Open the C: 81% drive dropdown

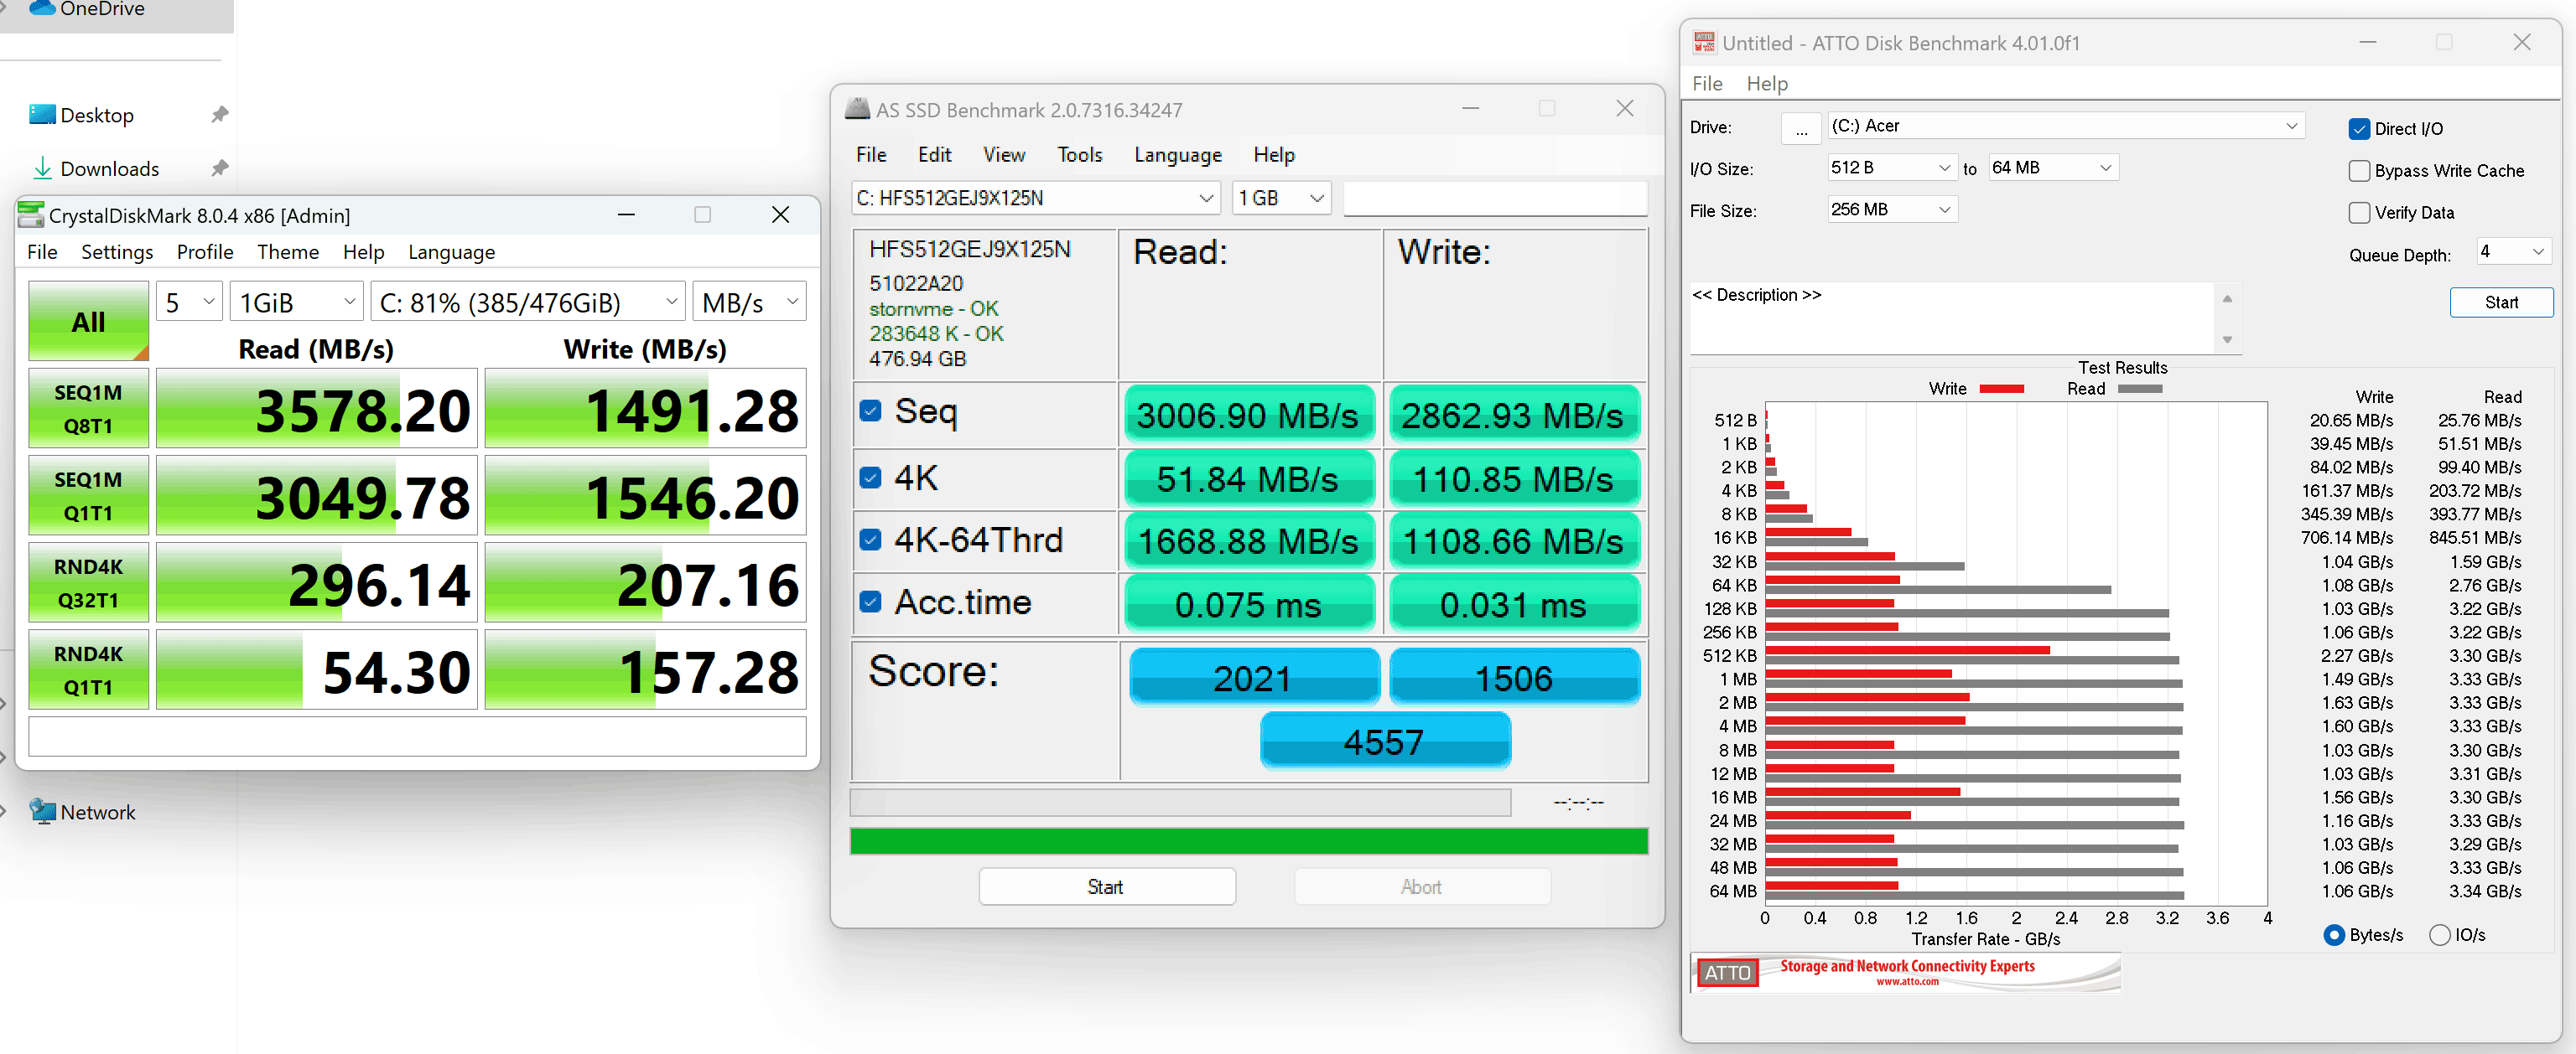tap(528, 302)
